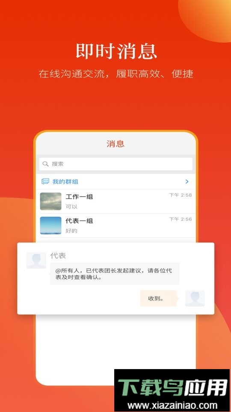The width and height of the screenshot is (231, 412).
Task: Click the @所有人 message bubble
Action: pyautogui.click(x=115, y=273)
